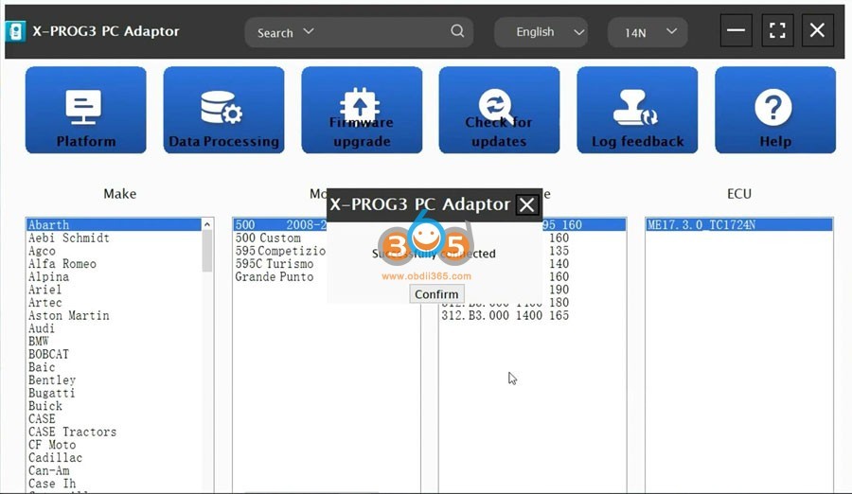The image size is (852, 494).
Task: Select 312.B3.000 1400 165 engine
Action: (x=532, y=315)
